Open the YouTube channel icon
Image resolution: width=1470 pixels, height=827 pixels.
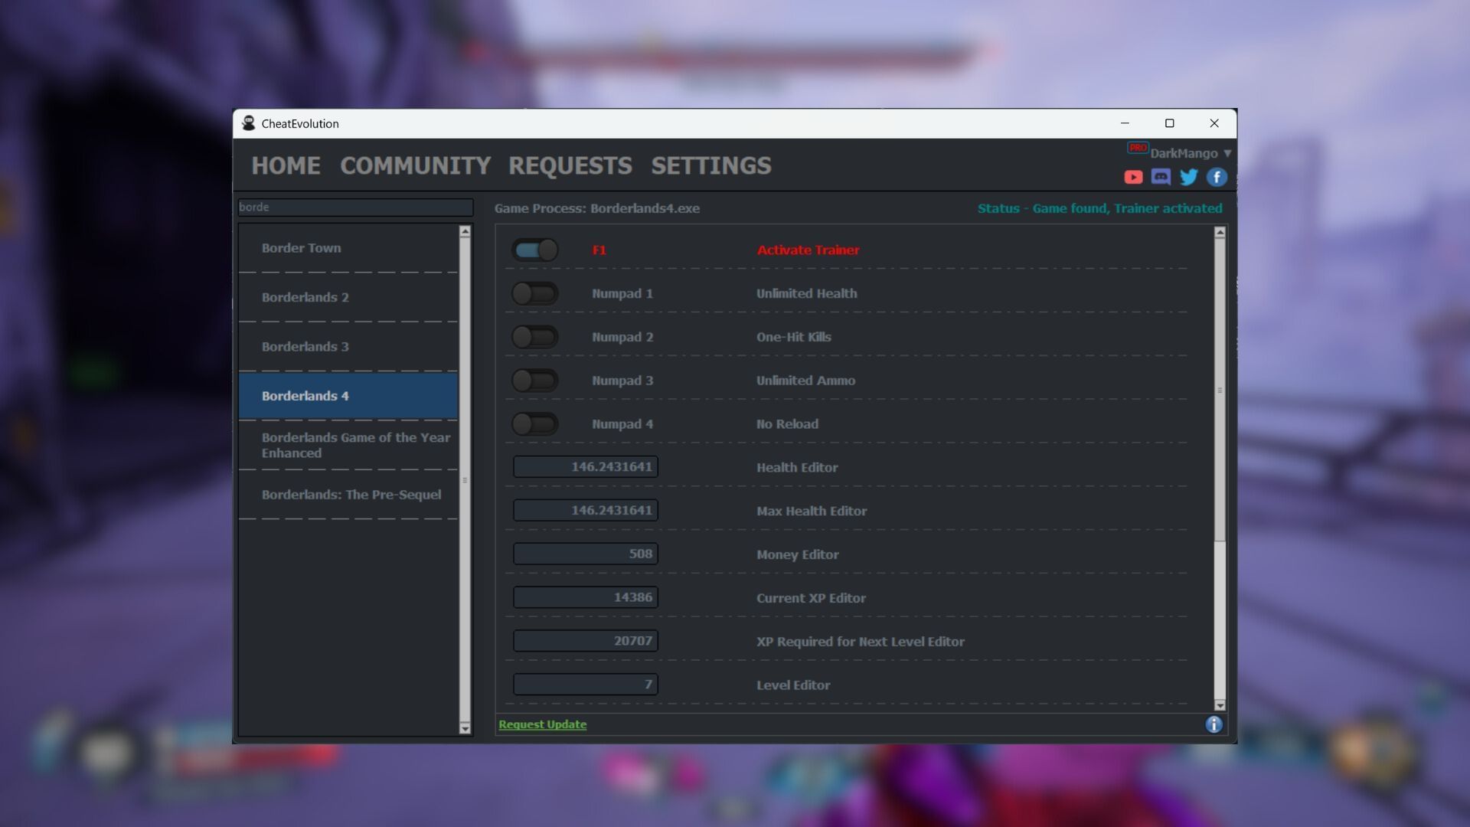(1133, 178)
